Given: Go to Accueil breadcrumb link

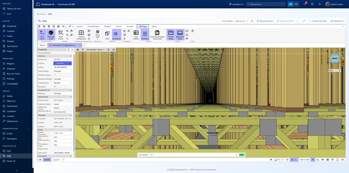Looking at the screenshot, I should [x=41, y=14].
